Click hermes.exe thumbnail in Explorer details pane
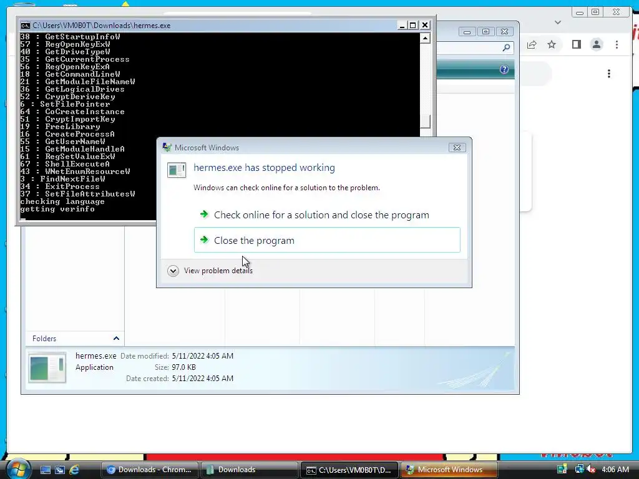 [47, 367]
